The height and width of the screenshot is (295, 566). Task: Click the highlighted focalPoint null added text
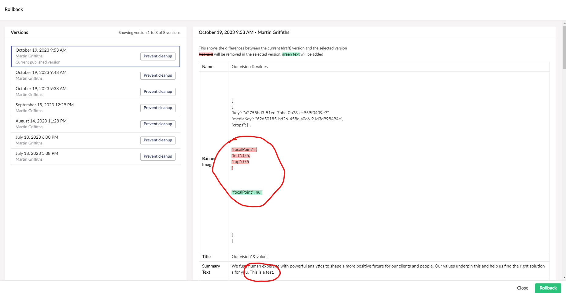246,192
